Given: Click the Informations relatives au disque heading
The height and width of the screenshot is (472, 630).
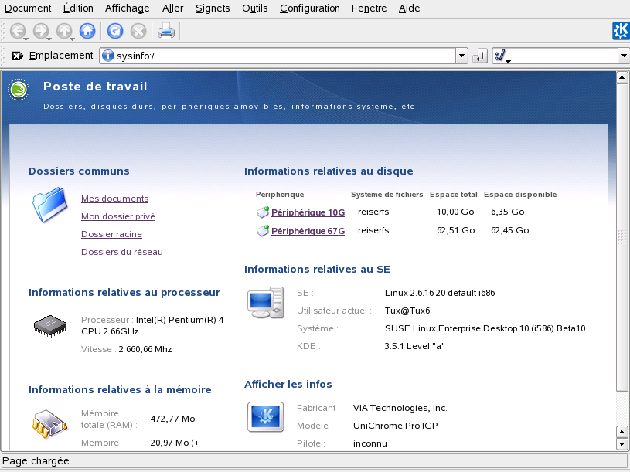Looking at the screenshot, I should coord(329,171).
